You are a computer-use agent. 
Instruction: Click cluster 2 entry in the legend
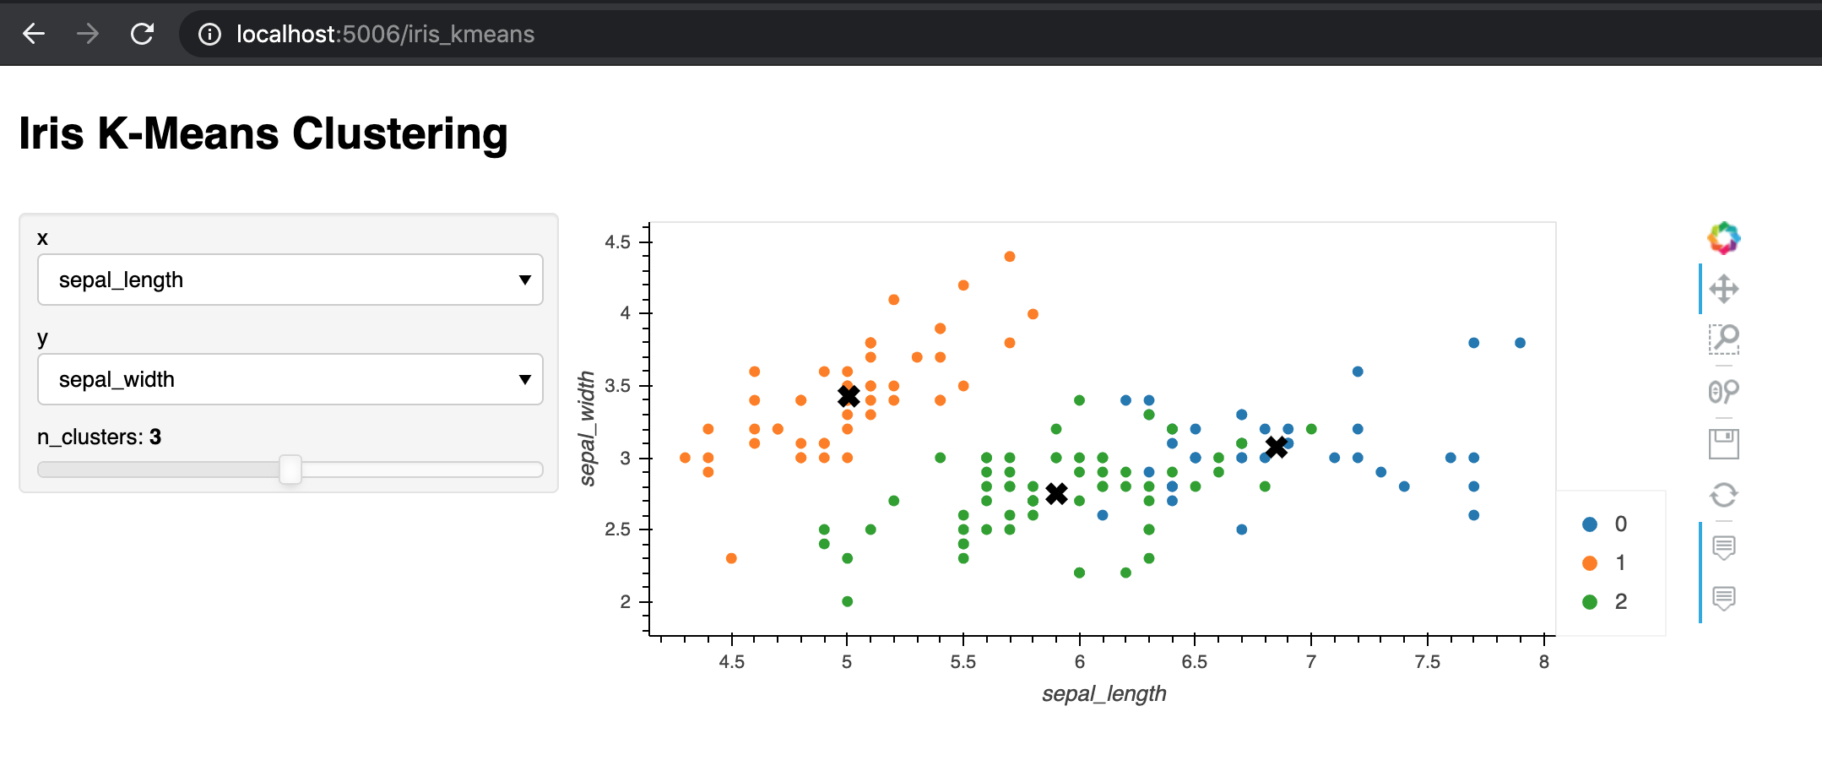(1602, 601)
